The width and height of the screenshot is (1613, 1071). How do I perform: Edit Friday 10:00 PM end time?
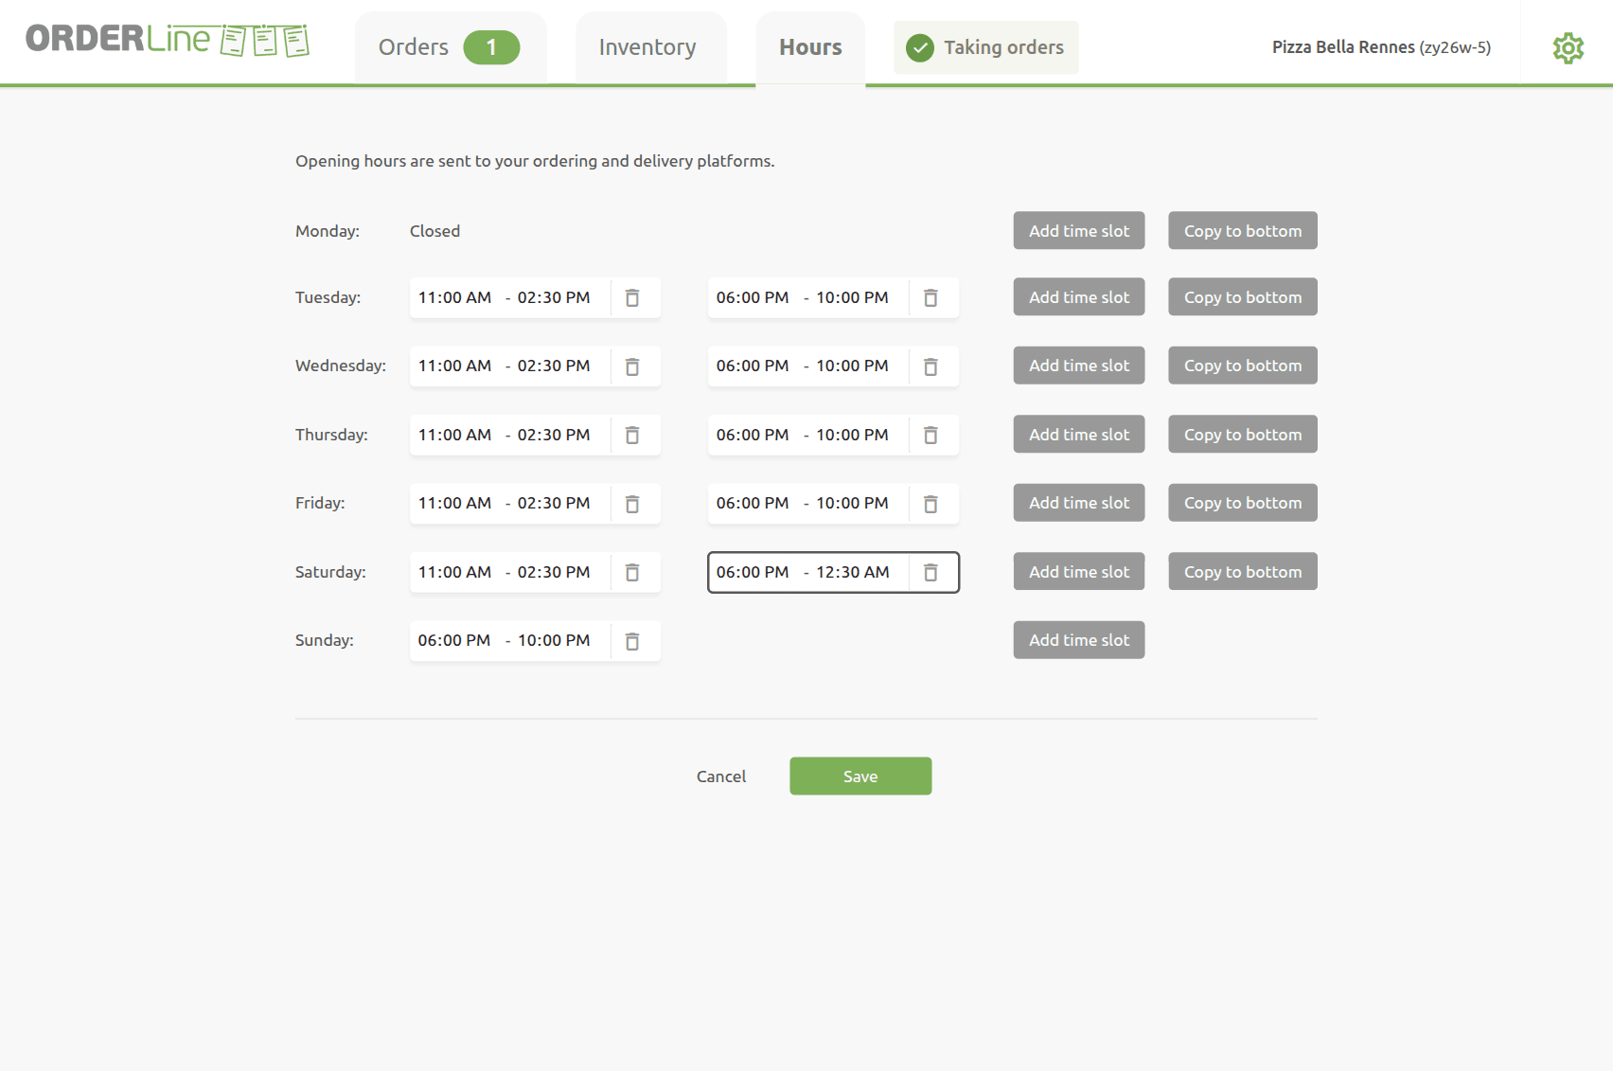point(852,503)
